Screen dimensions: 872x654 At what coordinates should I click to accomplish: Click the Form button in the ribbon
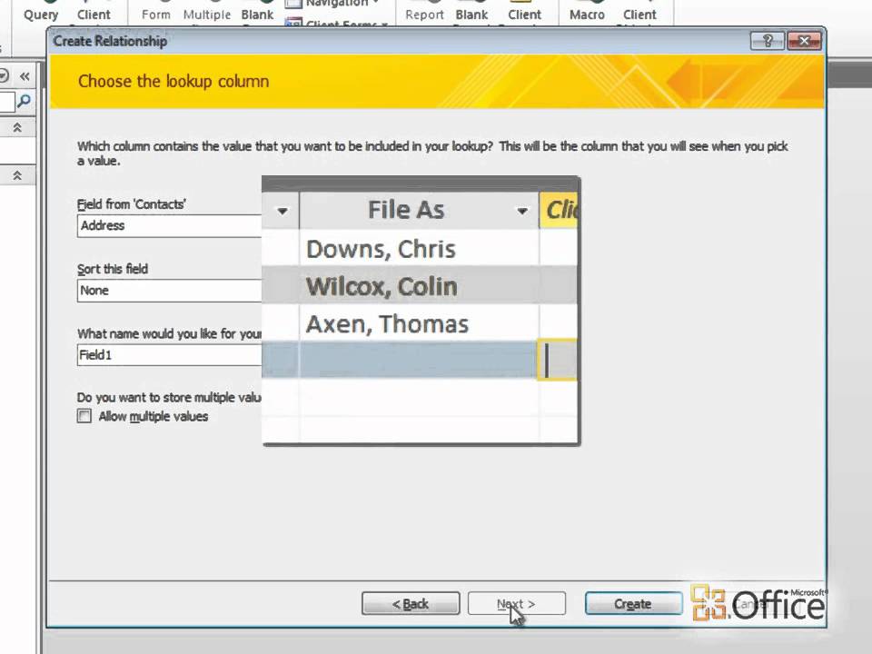click(155, 15)
